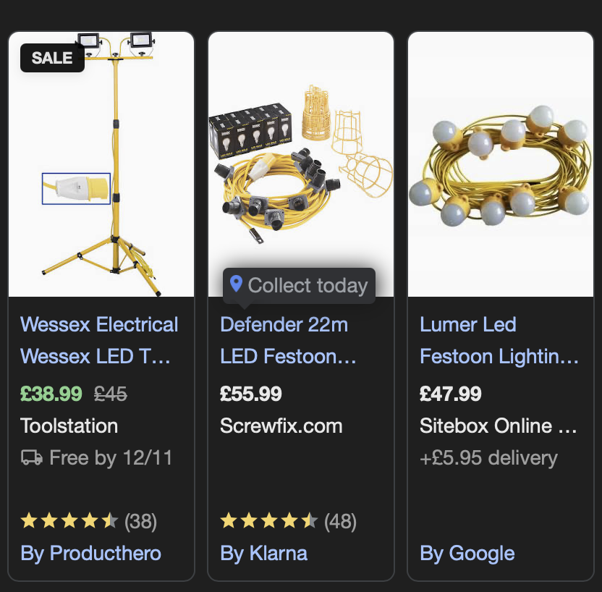The image size is (602, 592).
Task: Click the Toolstation seller name
Action: (x=69, y=426)
